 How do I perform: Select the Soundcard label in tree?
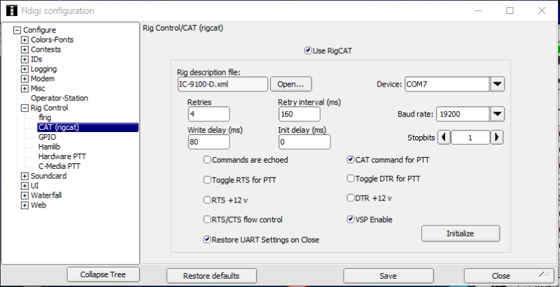click(x=48, y=176)
